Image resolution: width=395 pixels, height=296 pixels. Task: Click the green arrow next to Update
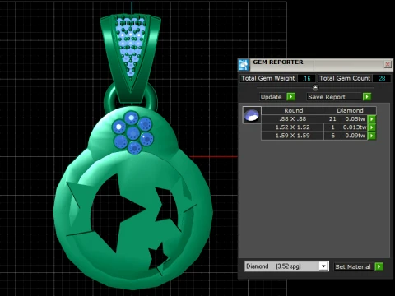[290, 97]
